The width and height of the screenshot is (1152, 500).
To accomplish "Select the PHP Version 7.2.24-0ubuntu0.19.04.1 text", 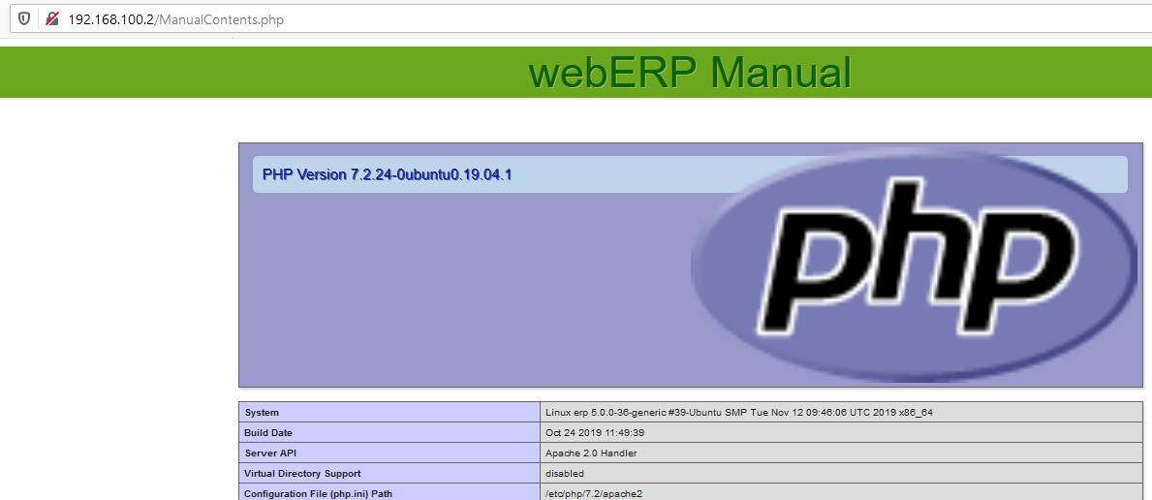I will coord(387,175).
